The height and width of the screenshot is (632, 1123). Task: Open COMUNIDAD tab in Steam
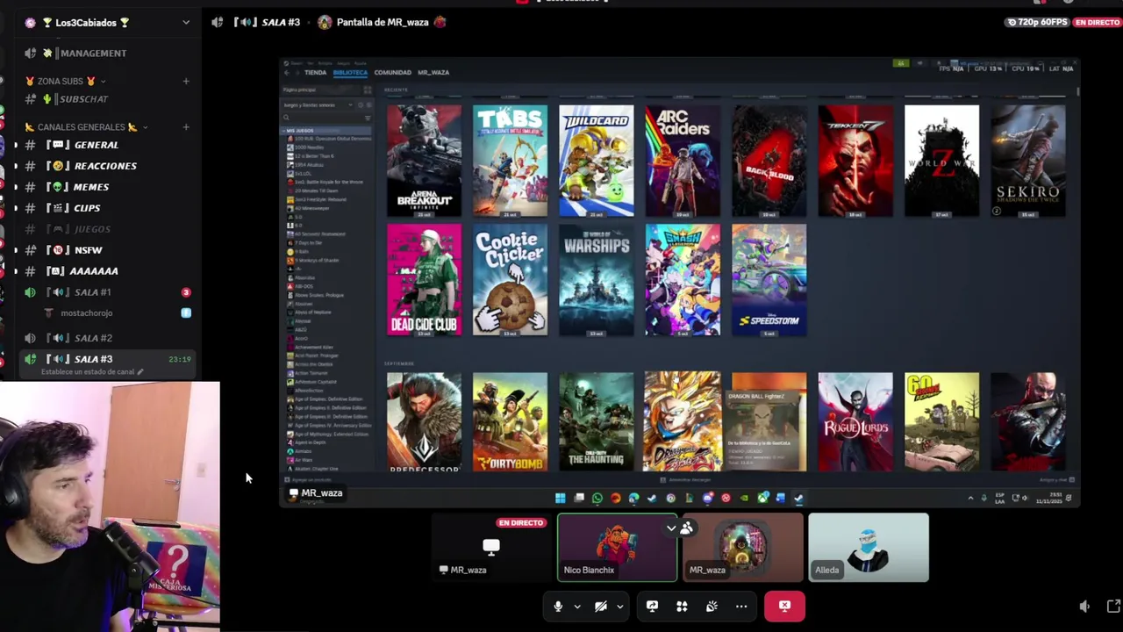[x=392, y=73]
